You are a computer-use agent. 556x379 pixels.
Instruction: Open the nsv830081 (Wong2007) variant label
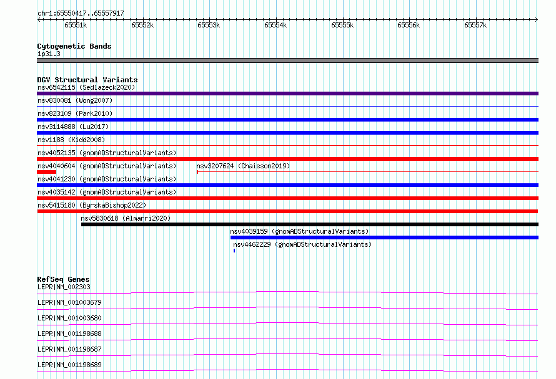pyautogui.click(x=75, y=100)
